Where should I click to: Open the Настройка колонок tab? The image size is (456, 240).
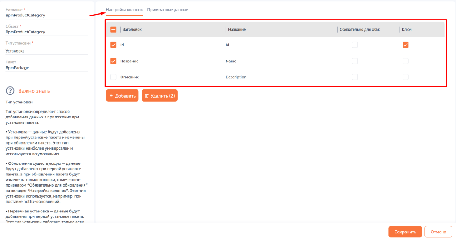coord(124,10)
